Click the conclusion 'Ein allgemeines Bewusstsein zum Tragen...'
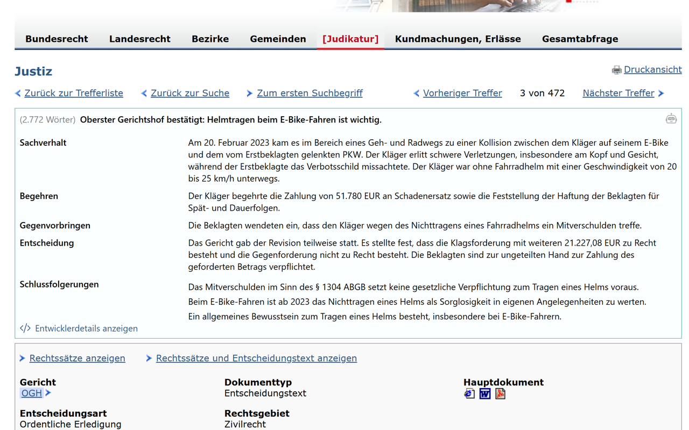Screen dimensions: 689x430 375,317
